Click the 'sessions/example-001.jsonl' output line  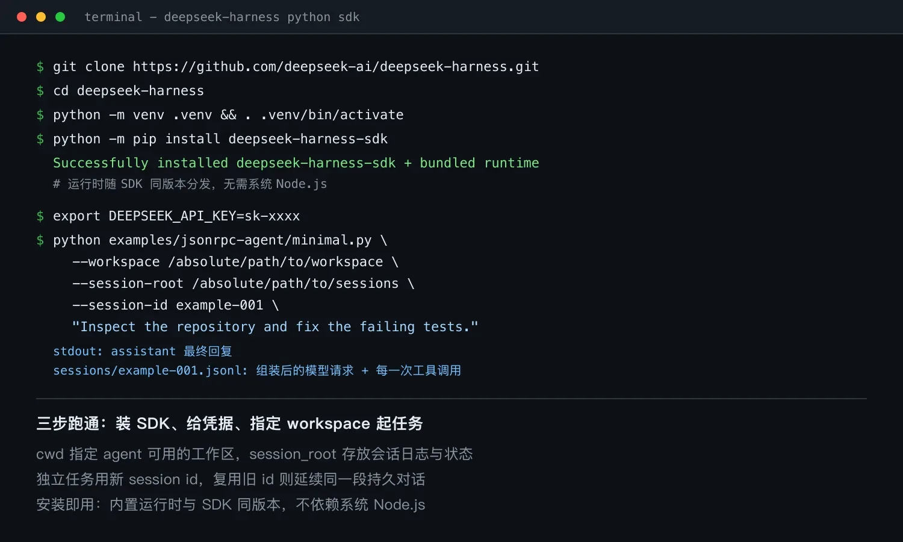257,370
